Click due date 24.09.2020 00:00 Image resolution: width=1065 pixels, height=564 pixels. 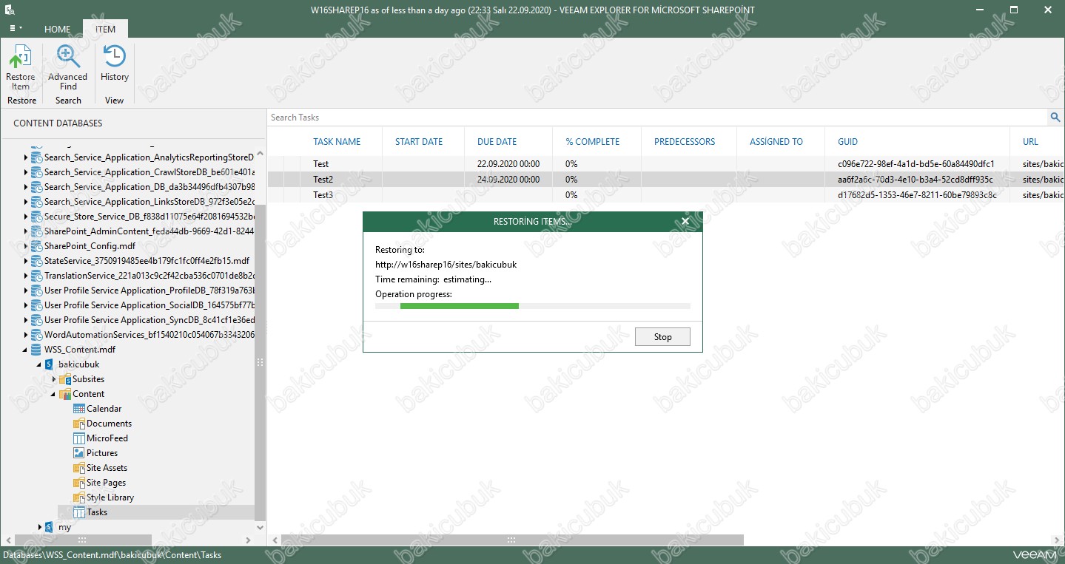pos(508,180)
